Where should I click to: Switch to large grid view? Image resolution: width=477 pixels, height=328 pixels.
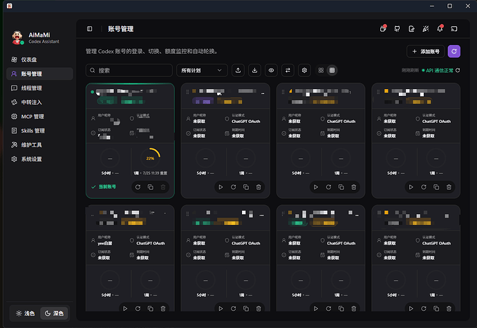pos(321,70)
